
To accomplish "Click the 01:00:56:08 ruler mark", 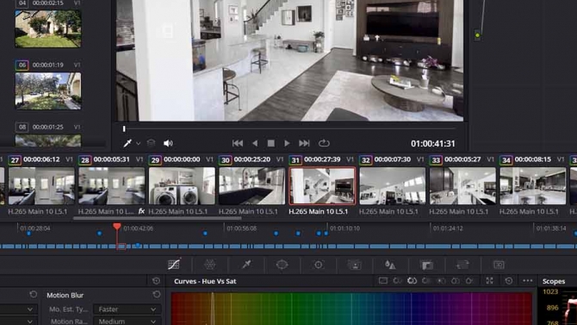I will (x=241, y=228).
